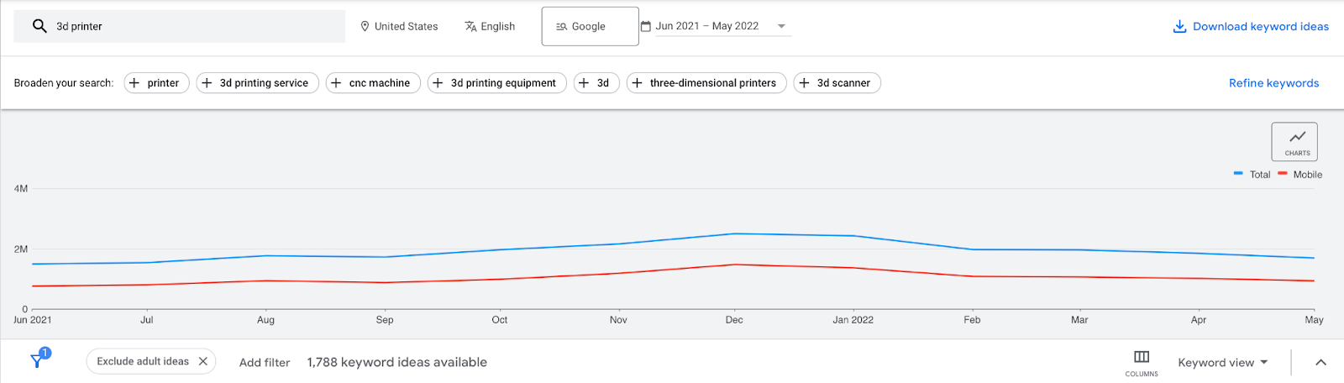Click the '3d printer' keyword search field
The width and height of the screenshot is (1344, 383).
tap(193, 27)
